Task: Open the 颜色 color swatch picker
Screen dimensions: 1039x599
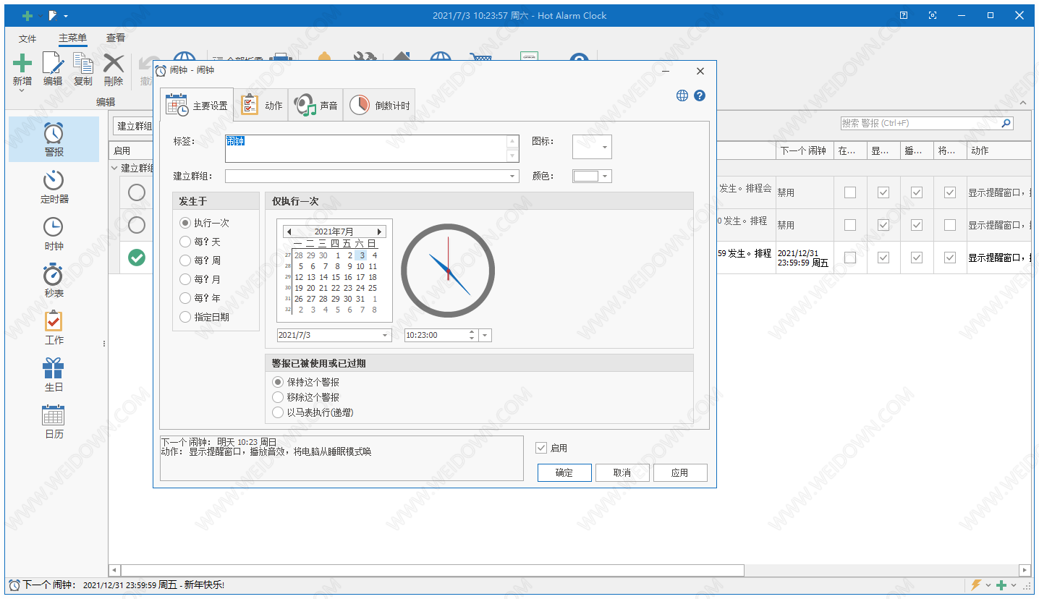Action: coord(592,176)
